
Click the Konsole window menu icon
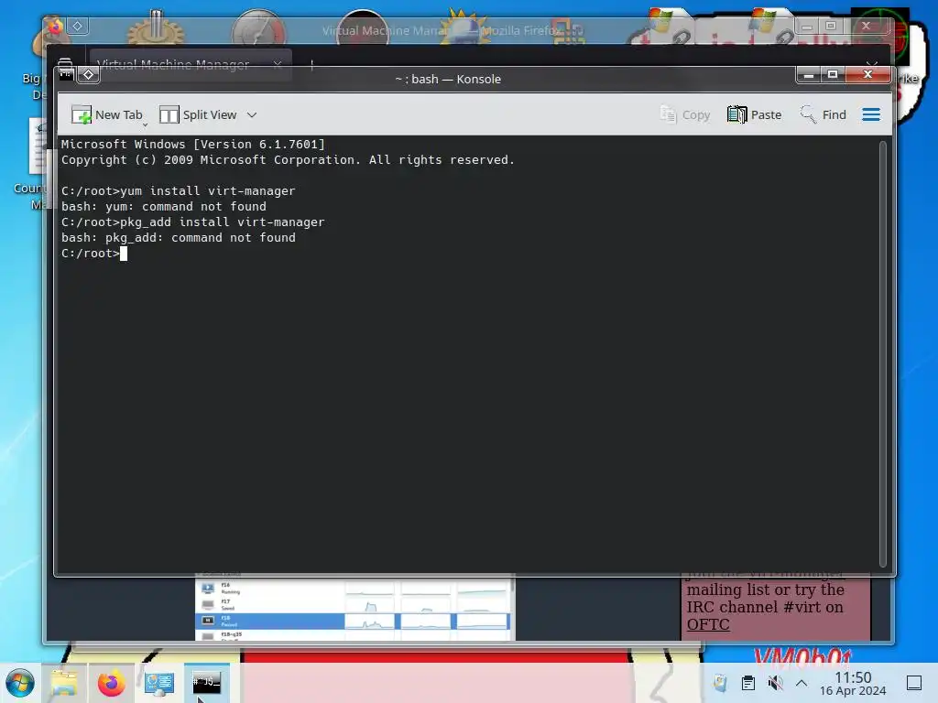click(66, 75)
